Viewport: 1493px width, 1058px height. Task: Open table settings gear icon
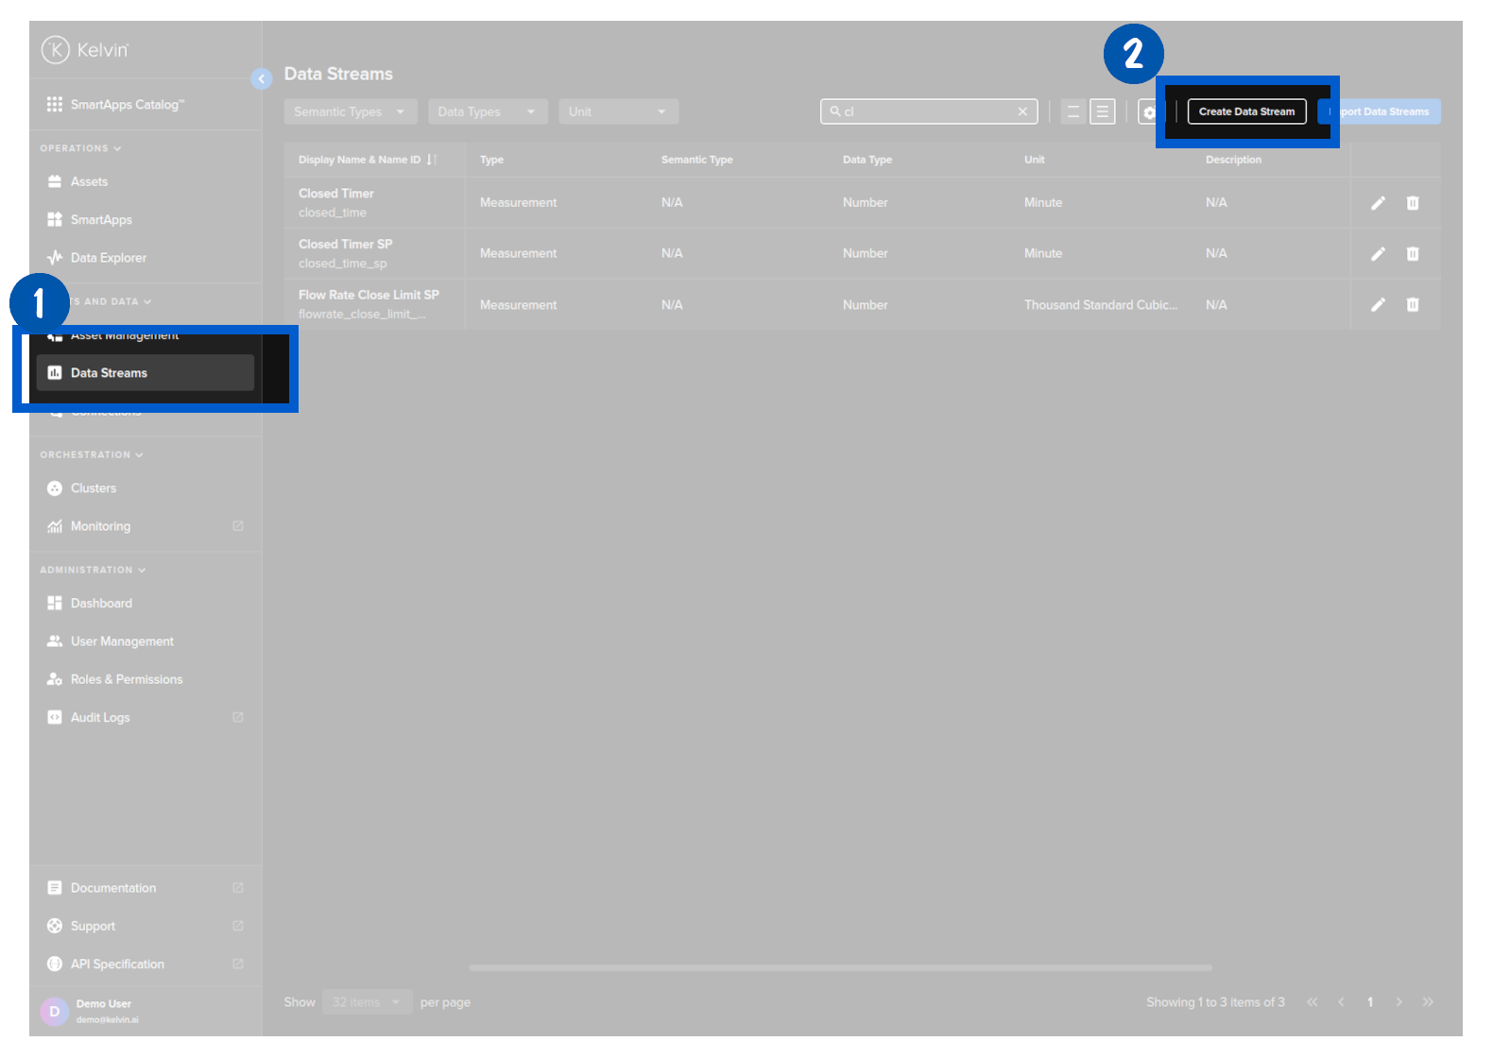tap(1147, 112)
